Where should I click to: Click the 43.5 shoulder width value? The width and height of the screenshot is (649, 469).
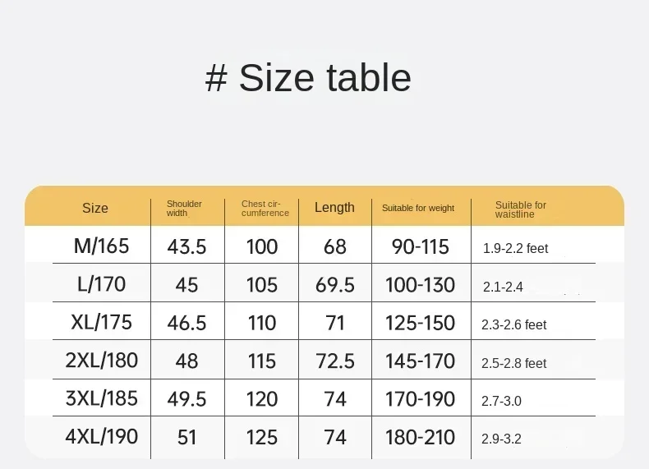coord(186,246)
